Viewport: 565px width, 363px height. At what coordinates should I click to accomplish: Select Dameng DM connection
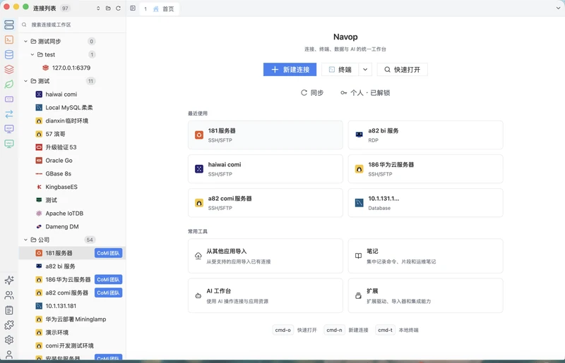pos(72,227)
